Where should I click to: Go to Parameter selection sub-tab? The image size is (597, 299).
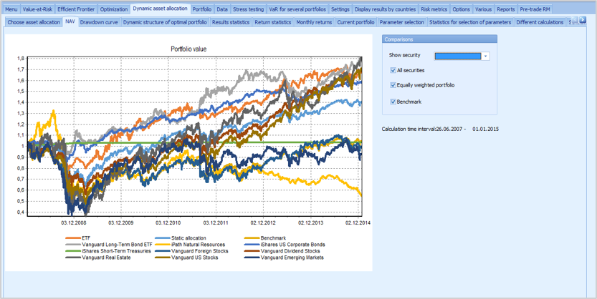(401, 22)
